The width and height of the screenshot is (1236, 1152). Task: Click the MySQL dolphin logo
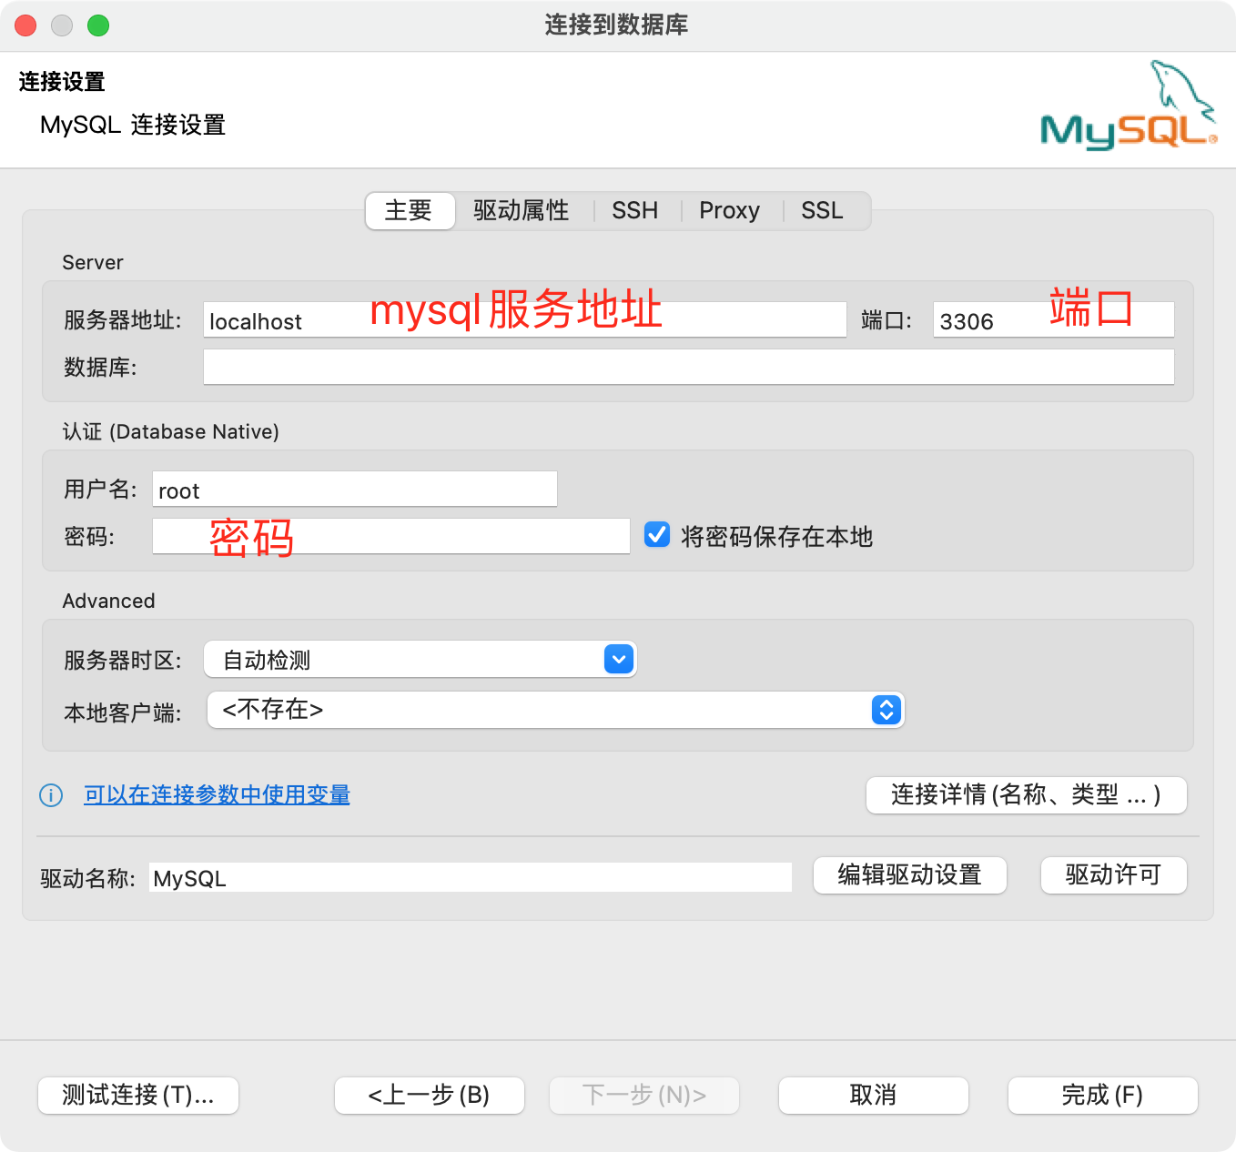point(1129,107)
